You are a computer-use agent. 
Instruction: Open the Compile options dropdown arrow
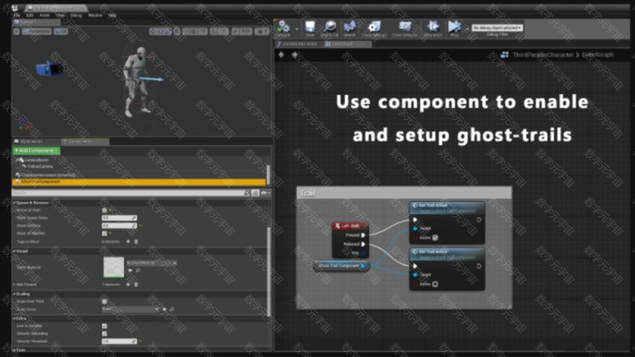(297, 28)
